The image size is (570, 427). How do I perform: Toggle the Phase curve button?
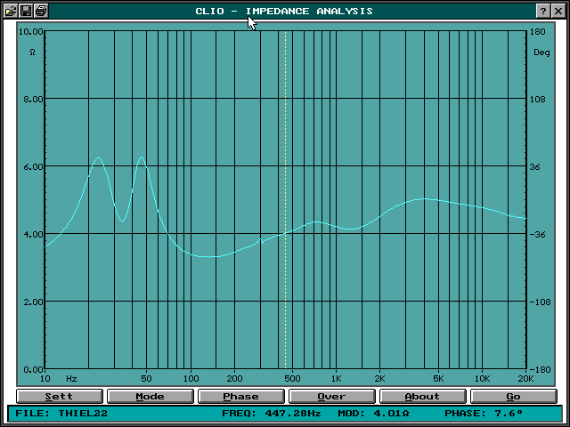click(x=241, y=396)
